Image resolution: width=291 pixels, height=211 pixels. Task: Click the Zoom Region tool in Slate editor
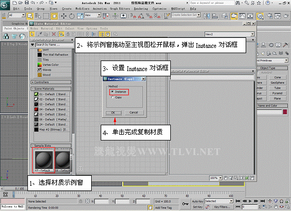click(x=236, y=178)
